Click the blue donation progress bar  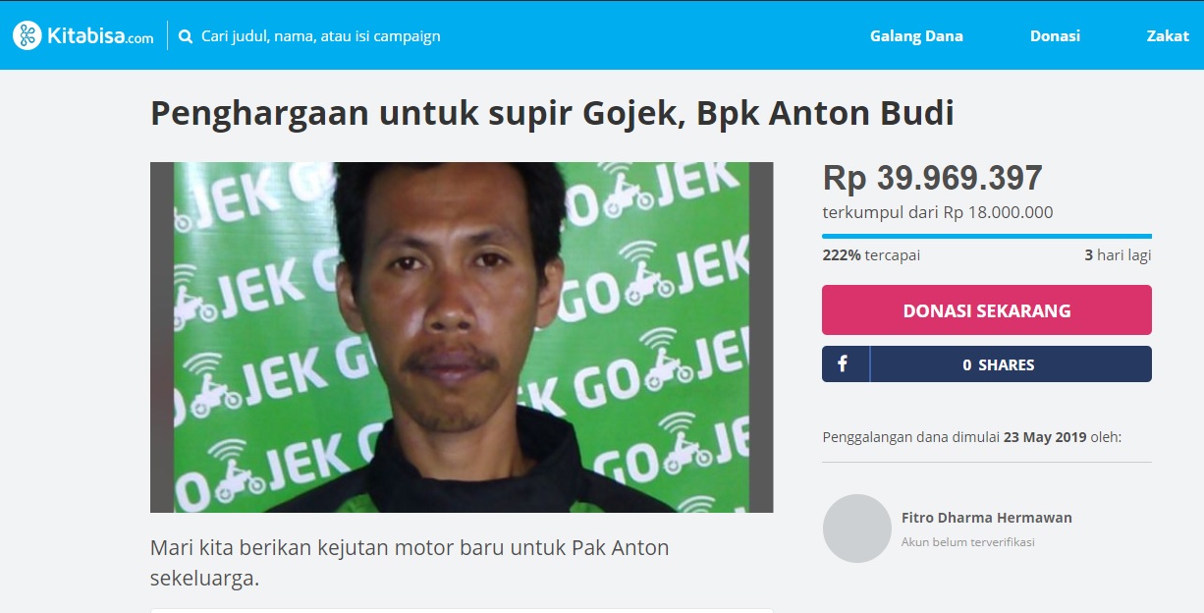pos(987,236)
